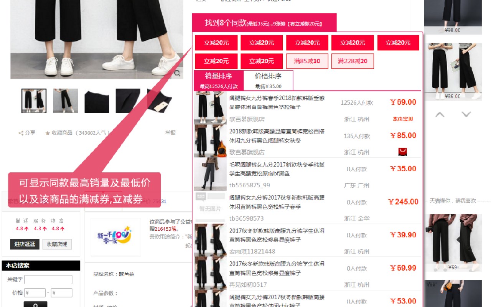This screenshot has width=491, height=307.
Task: Select the third gallery thumbnail of black fabric
Action: tap(97, 101)
